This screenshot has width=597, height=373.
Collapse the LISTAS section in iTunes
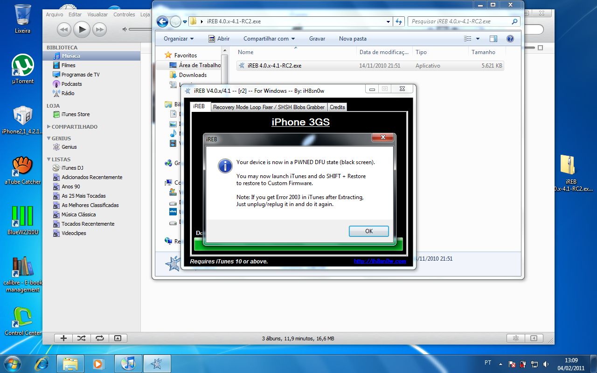coord(49,159)
